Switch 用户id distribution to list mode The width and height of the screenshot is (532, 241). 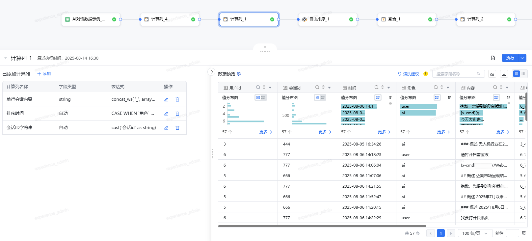tap(263, 97)
